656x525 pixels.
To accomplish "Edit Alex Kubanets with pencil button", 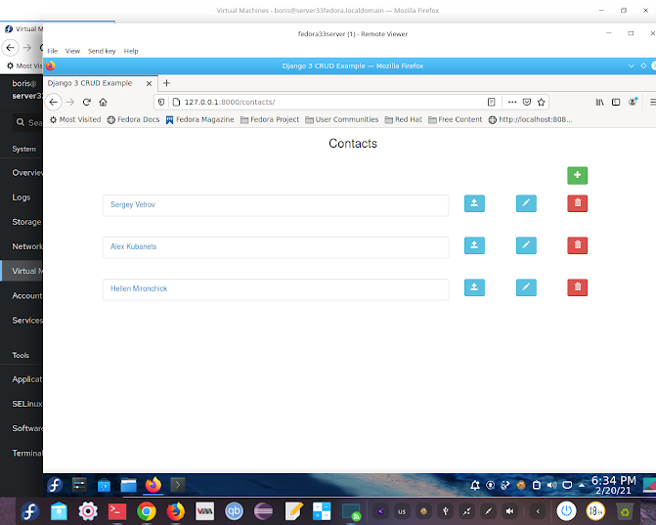I will click(526, 245).
